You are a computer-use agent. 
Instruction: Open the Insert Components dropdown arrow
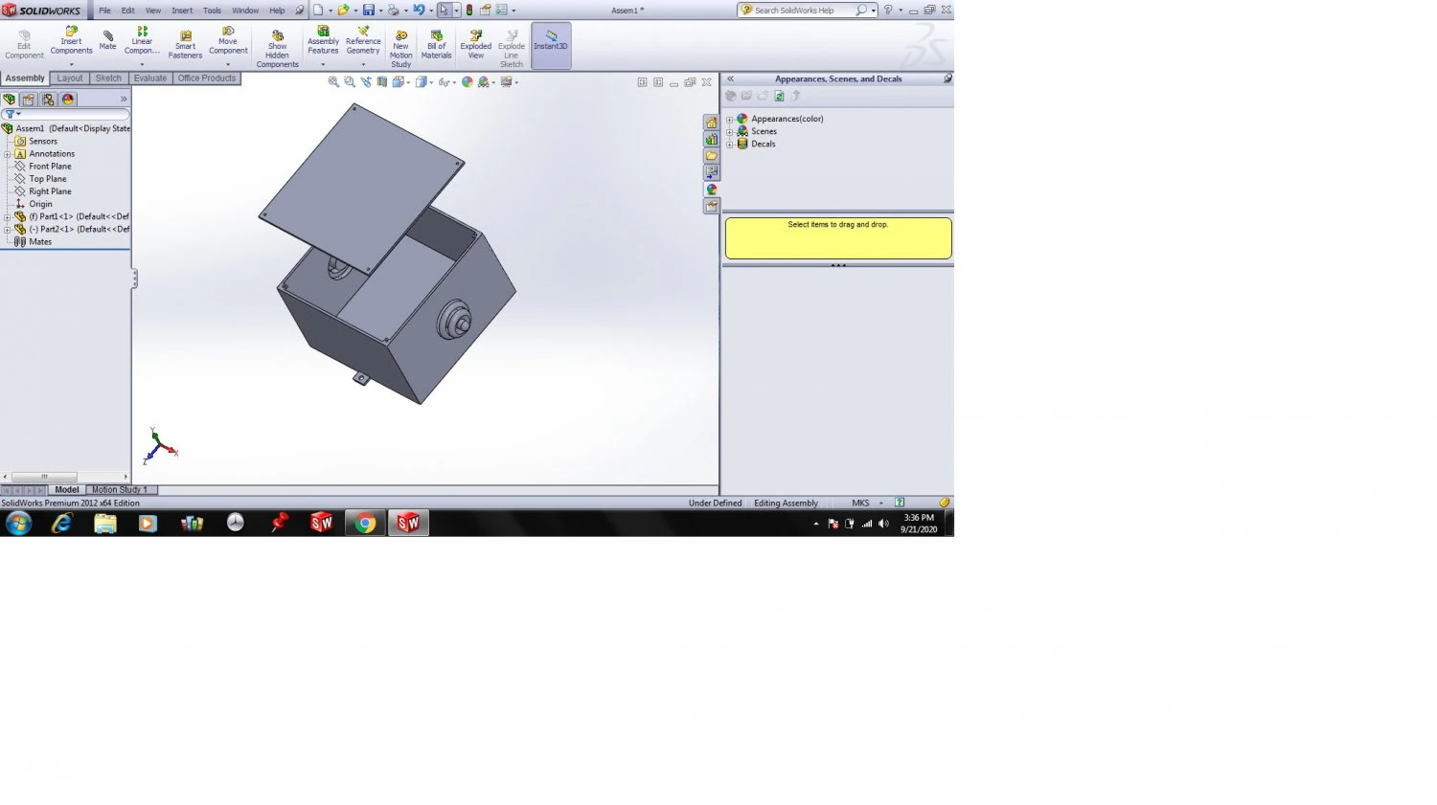coord(71,64)
